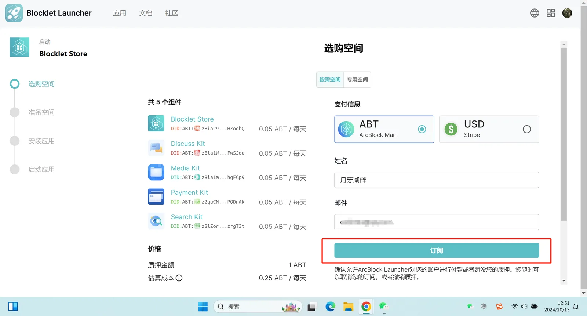587x316 pixels.
Task: Open the Wi-Fi network tray icon
Action: coord(515,306)
